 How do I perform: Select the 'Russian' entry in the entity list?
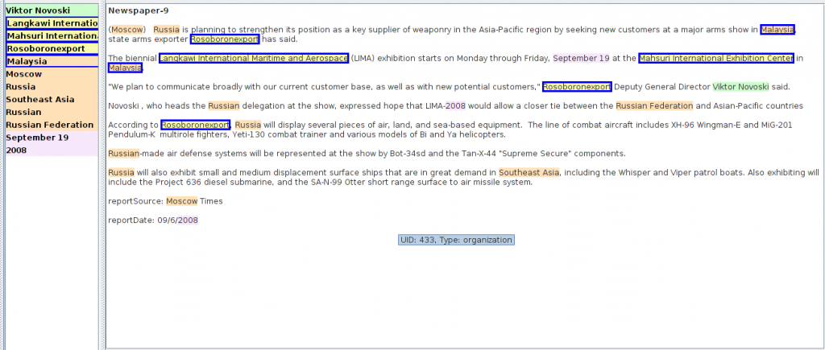pos(52,112)
